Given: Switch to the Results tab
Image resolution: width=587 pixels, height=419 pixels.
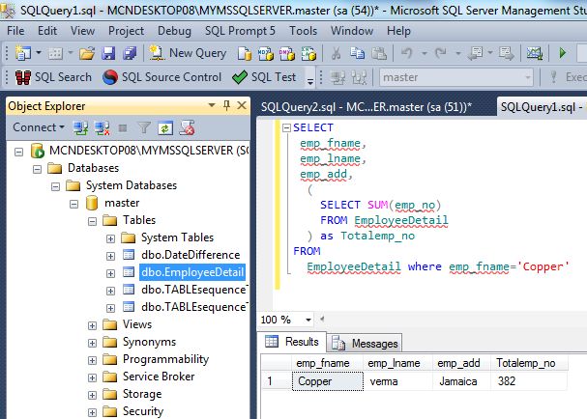Looking at the screenshot, I should pyautogui.click(x=292, y=342).
